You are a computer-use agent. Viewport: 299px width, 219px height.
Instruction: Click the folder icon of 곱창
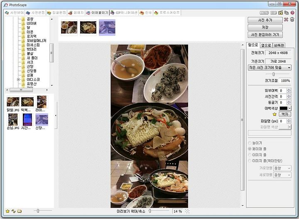[23, 19]
